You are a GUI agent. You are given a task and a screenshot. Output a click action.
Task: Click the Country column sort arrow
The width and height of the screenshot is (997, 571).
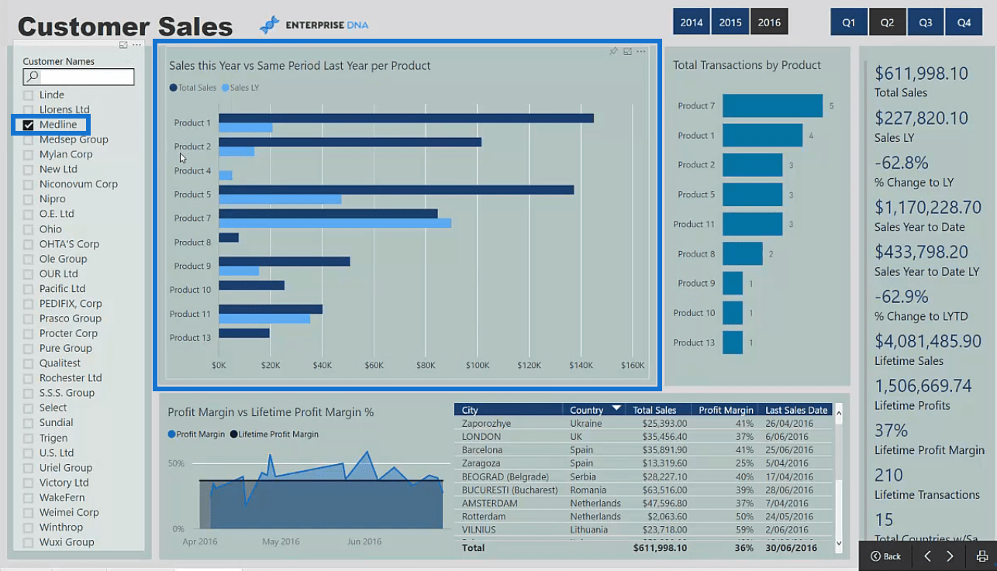[616, 408]
